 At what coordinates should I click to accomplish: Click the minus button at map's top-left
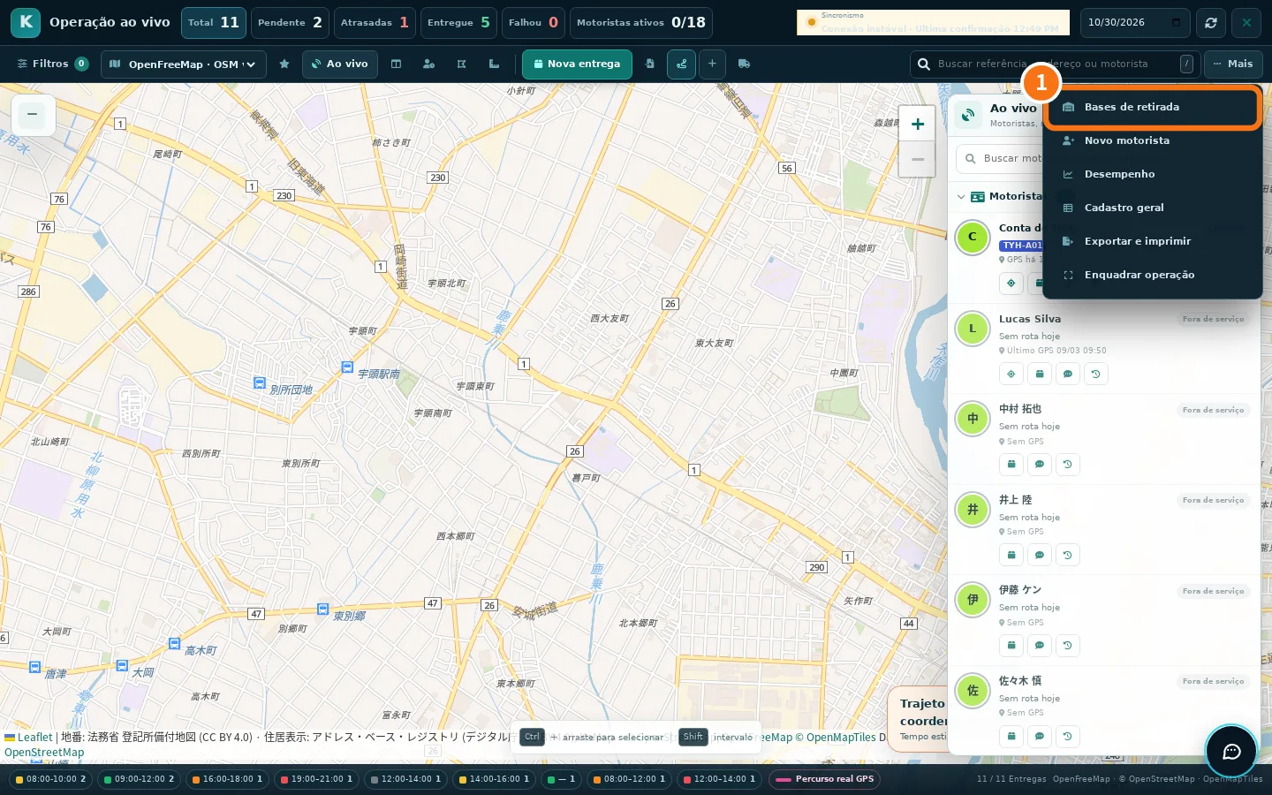coord(32,114)
